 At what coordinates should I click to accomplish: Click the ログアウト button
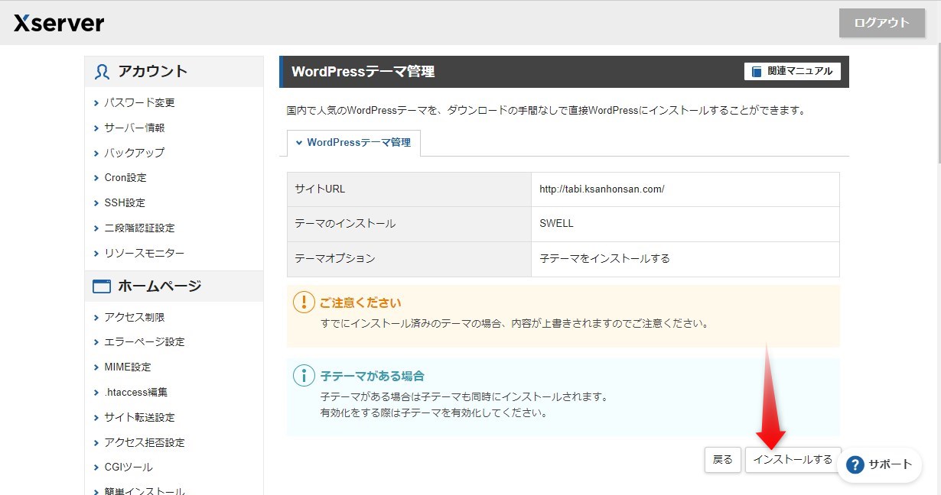[881, 23]
